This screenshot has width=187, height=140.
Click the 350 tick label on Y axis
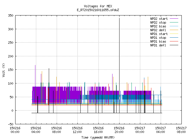click(x=11, y=15)
